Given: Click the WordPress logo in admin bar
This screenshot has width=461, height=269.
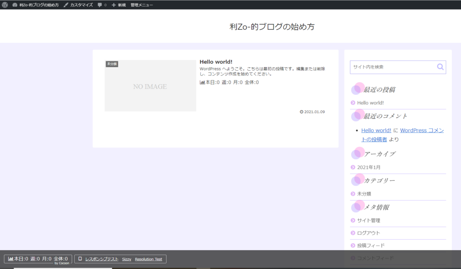Looking at the screenshot, I should [5, 4].
